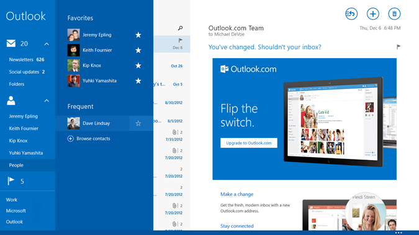Create a new email with plus icon
This screenshot has height=235, width=419.
[x=373, y=14]
